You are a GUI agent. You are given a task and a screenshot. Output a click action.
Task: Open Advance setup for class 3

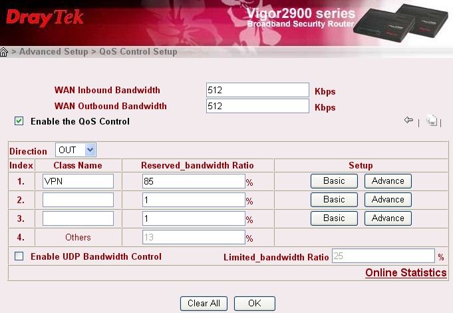point(388,218)
